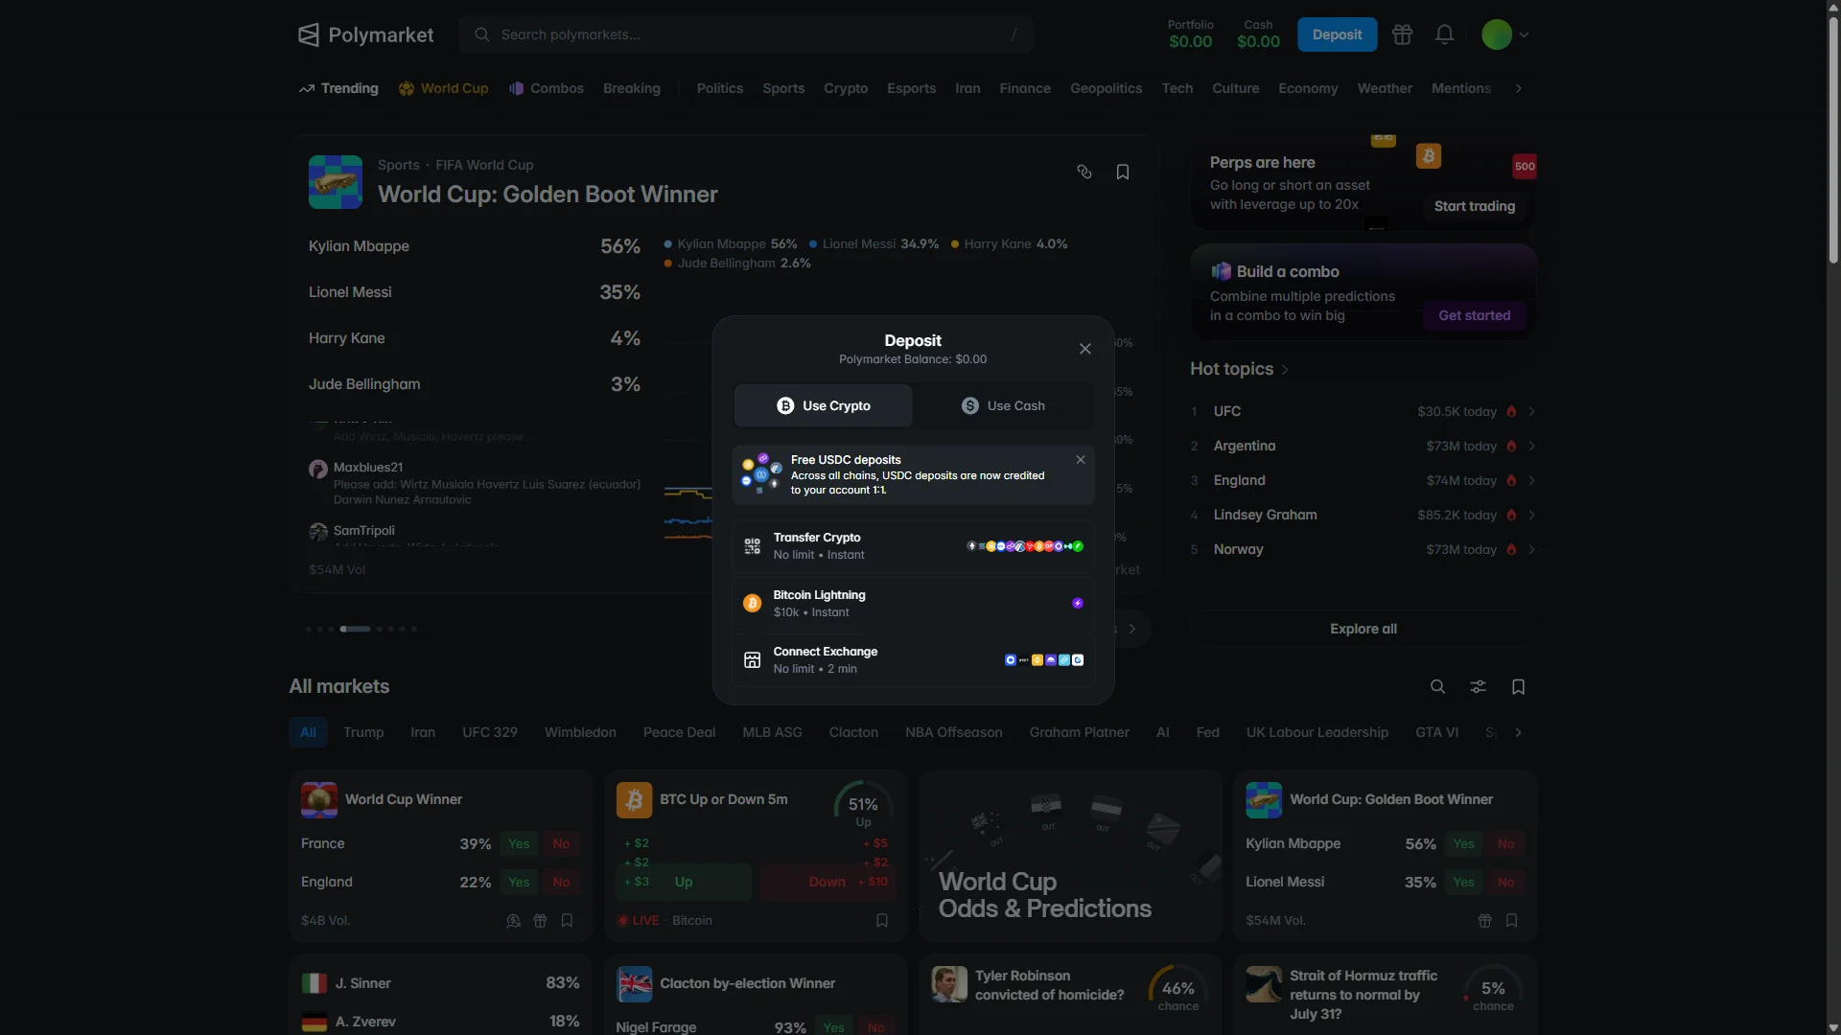The image size is (1841, 1035).
Task: Select the Use Cash tab
Action: [1003, 406]
